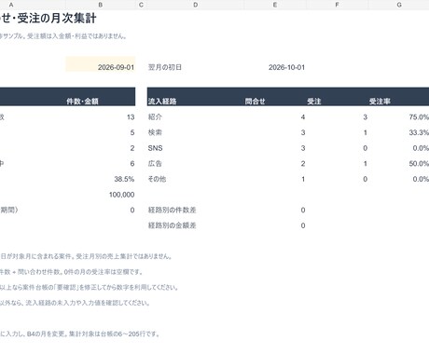Select the 受注の月次集計 title cell
The height and width of the screenshot is (354, 429).
coord(48,19)
